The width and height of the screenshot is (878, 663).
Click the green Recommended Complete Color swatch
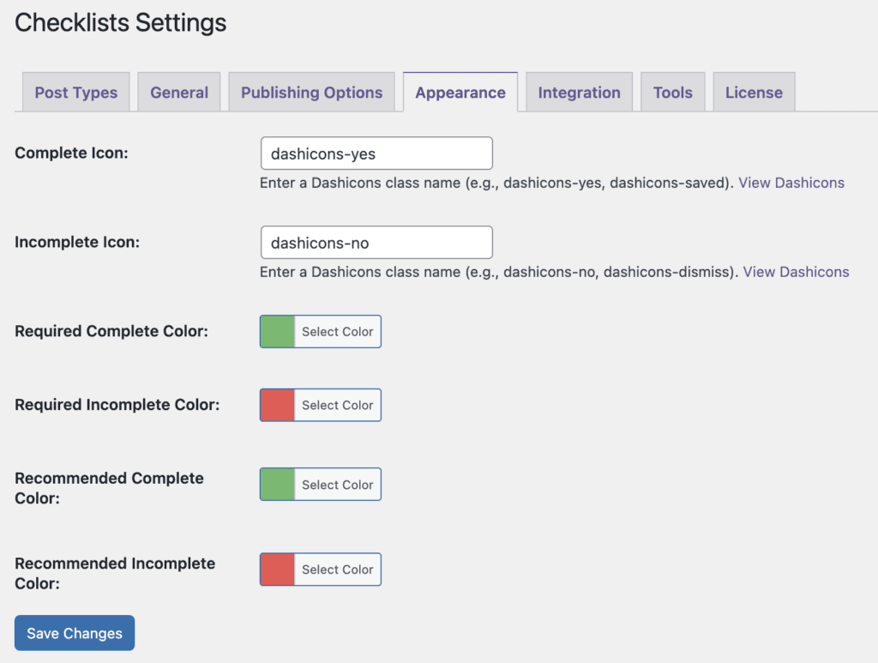278,485
